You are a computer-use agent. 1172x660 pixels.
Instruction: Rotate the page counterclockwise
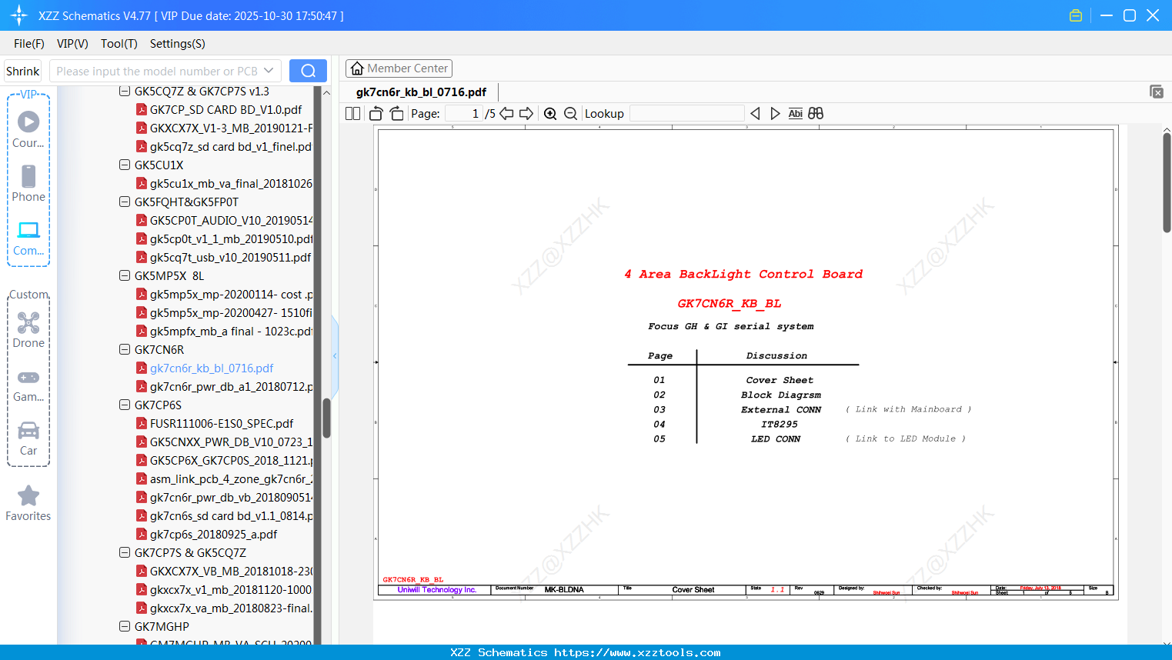376,113
